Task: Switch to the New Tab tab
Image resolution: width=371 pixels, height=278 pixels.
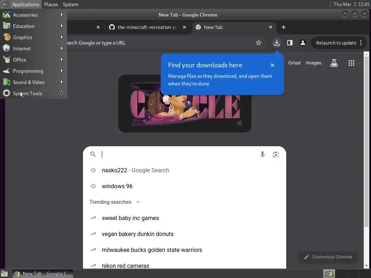Action: click(x=234, y=27)
